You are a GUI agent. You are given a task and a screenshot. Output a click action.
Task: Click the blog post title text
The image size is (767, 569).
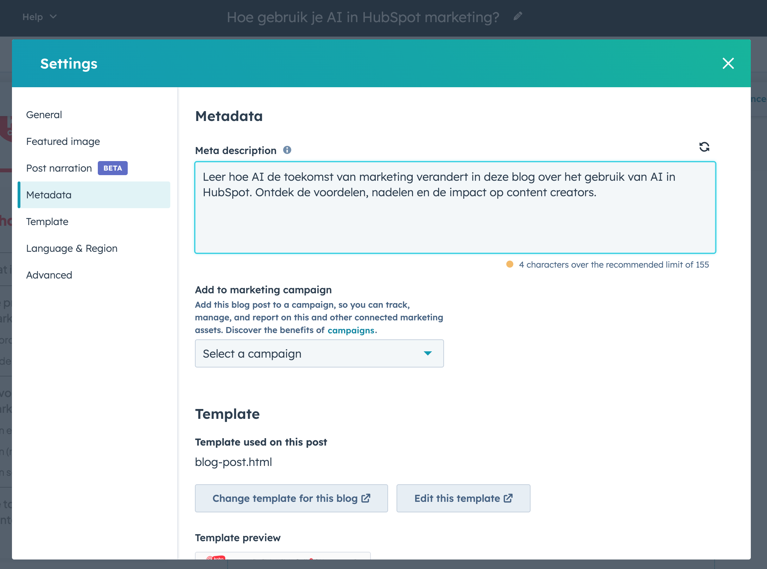[x=363, y=17]
